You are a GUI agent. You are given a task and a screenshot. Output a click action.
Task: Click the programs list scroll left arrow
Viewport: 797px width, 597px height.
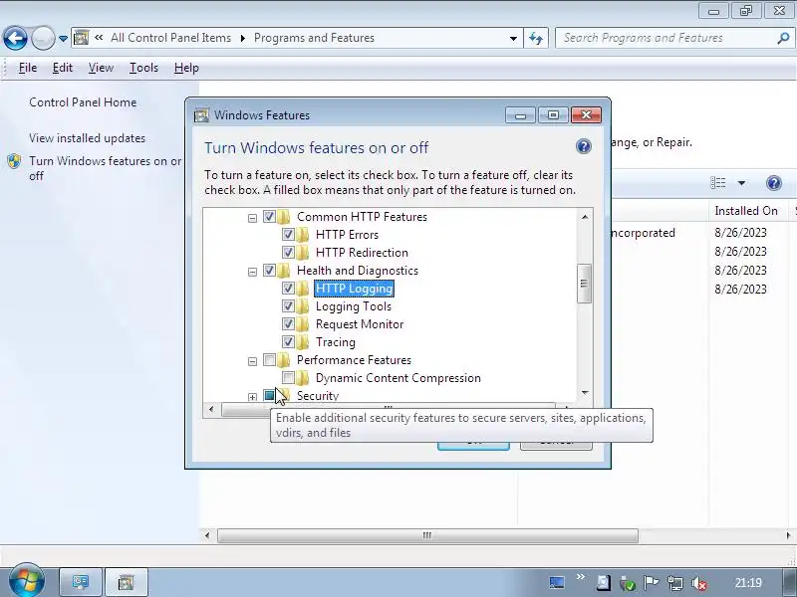[x=207, y=535]
